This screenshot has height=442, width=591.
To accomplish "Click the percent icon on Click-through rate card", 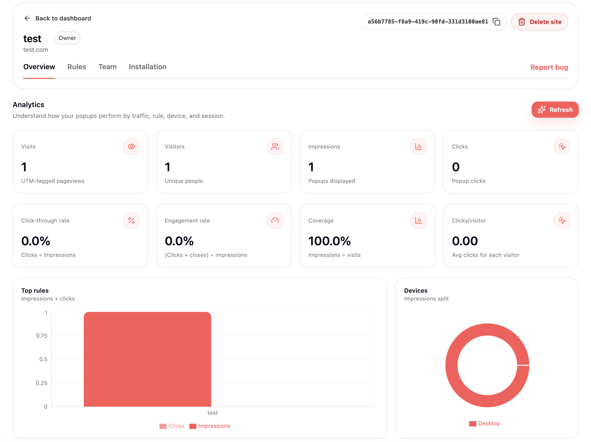I will pyautogui.click(x=131, y=220).
